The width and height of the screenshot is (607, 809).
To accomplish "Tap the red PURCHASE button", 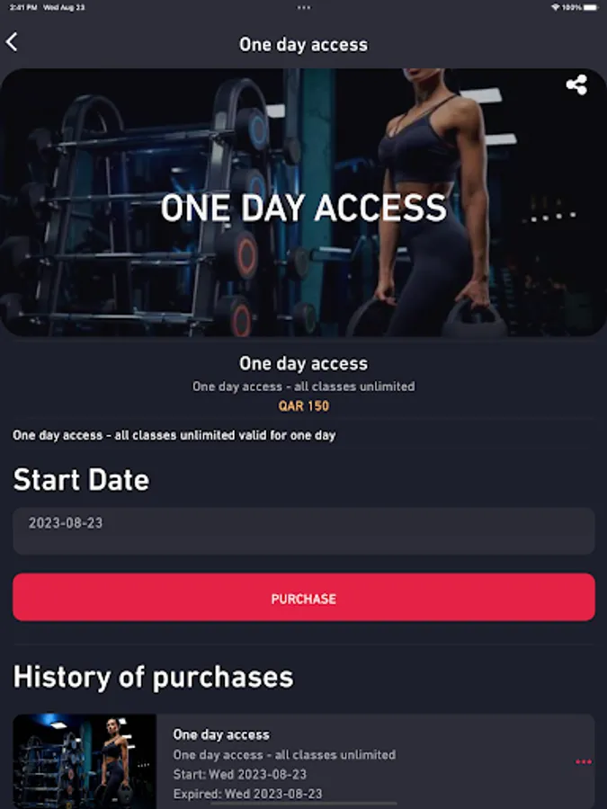I will coord(304,597).
